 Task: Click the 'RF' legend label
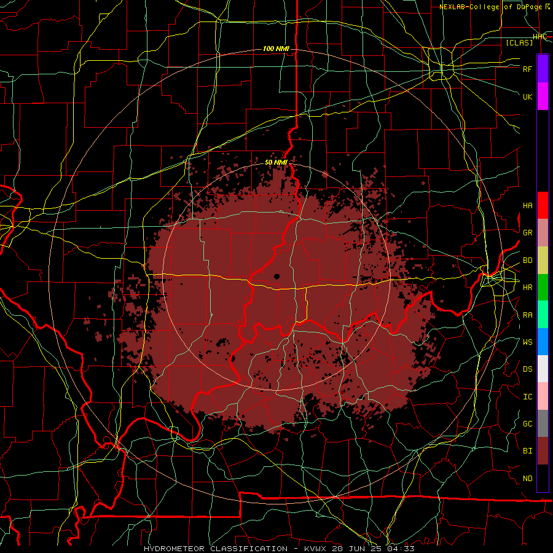527,69
